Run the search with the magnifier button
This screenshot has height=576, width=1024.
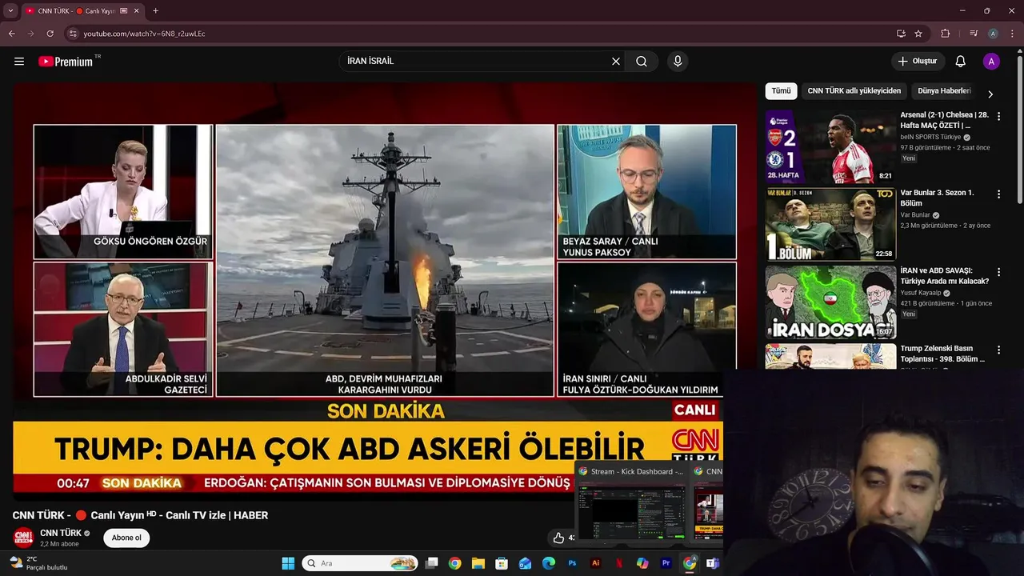642,62
